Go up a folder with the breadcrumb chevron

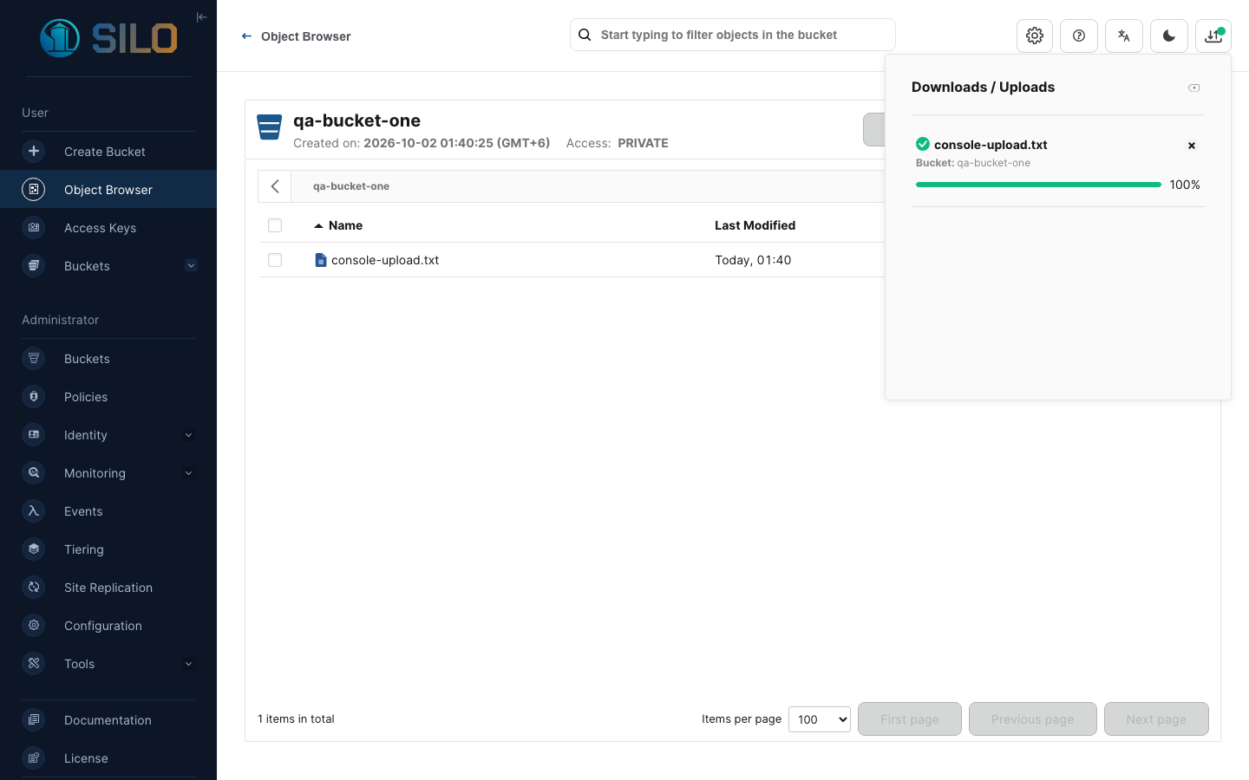pos(275,186)
